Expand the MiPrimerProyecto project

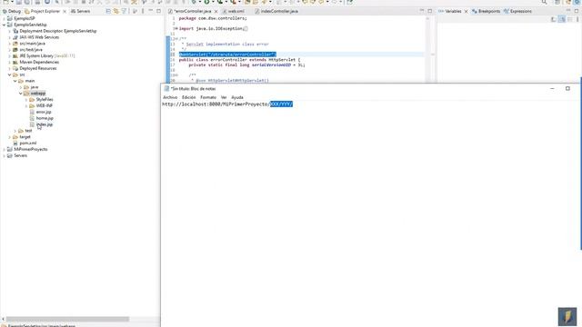pos(4,149)
